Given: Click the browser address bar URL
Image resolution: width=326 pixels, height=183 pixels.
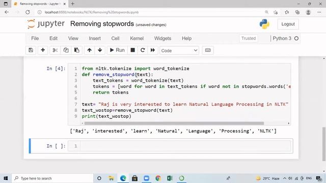Looking at the screenshot, I should coord(92,12).
